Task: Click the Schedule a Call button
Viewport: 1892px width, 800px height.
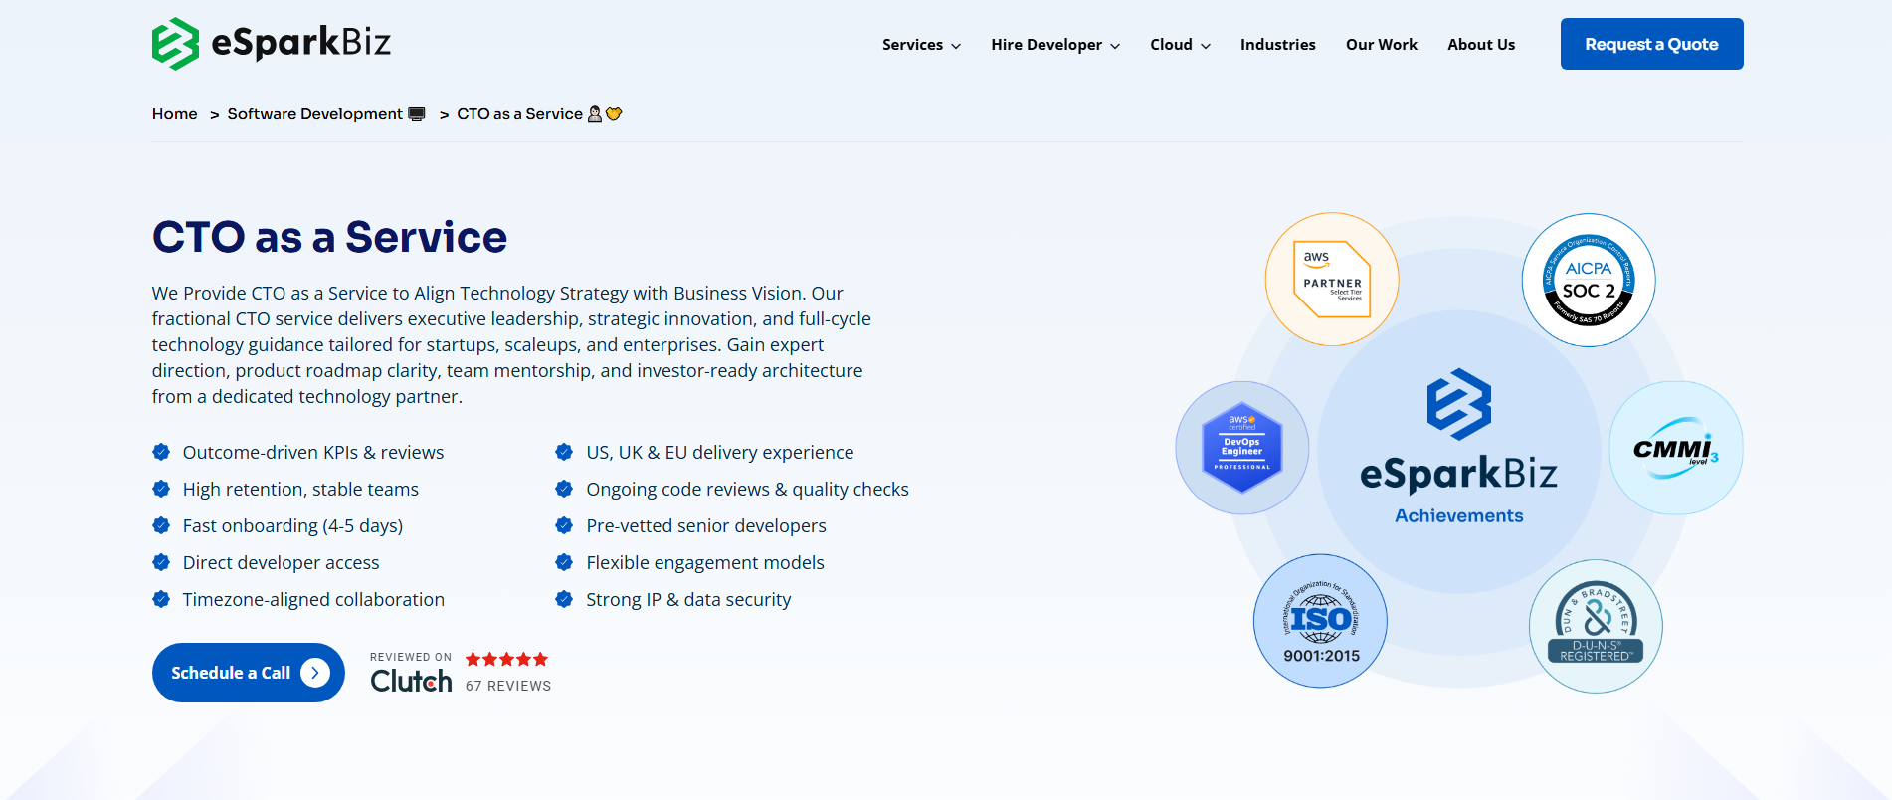Action: (249, 673)
